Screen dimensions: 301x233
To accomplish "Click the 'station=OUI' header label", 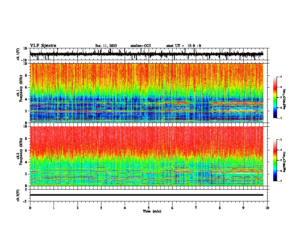I will (141, 46).
